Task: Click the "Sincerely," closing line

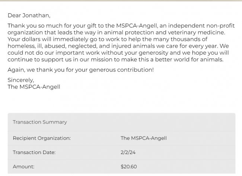Action: tap(21, 80)
